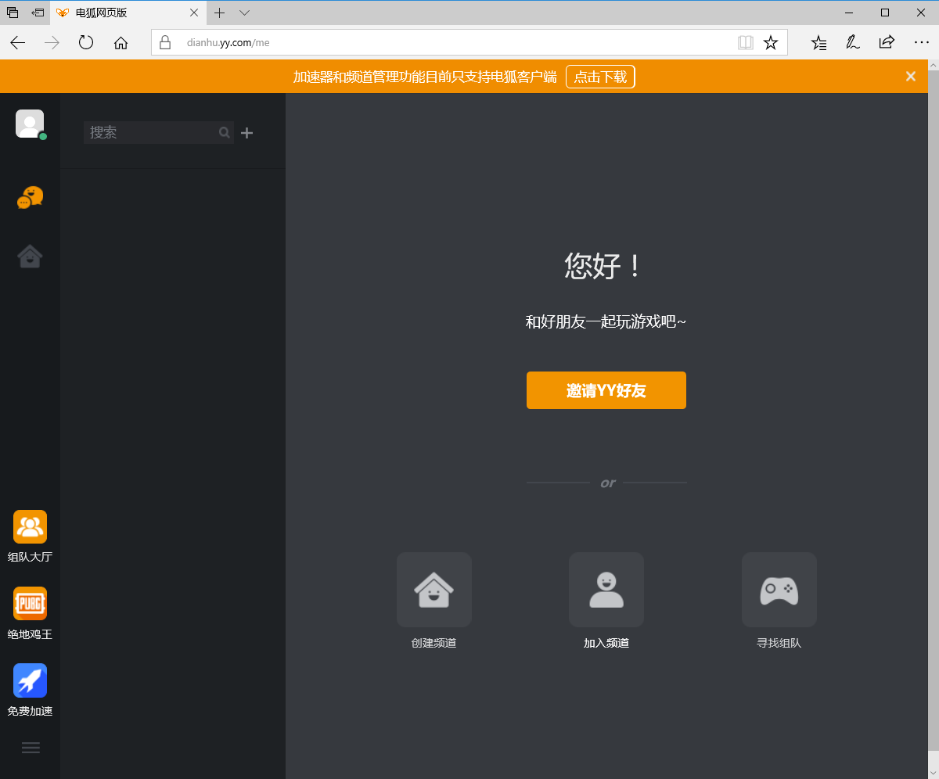Click the 寻找组队 gamepad icon
939x779 pixels.
click(779, 590)
